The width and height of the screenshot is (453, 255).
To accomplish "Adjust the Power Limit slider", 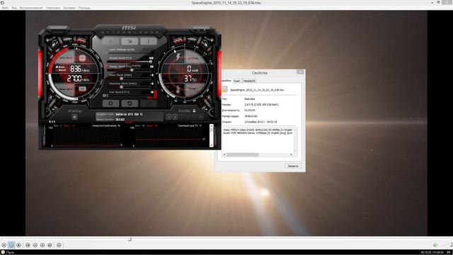I will point(130,62).
